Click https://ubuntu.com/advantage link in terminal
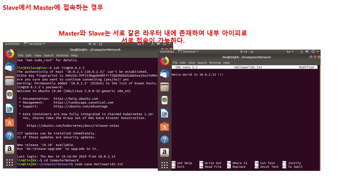 point(80,106)
